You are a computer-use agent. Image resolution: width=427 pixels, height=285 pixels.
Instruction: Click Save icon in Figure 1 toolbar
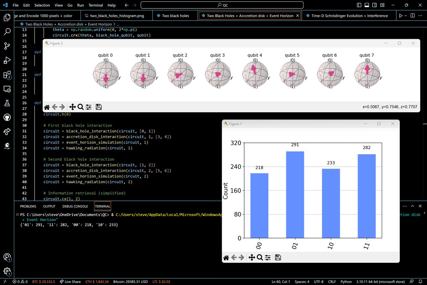pos(278,257)
